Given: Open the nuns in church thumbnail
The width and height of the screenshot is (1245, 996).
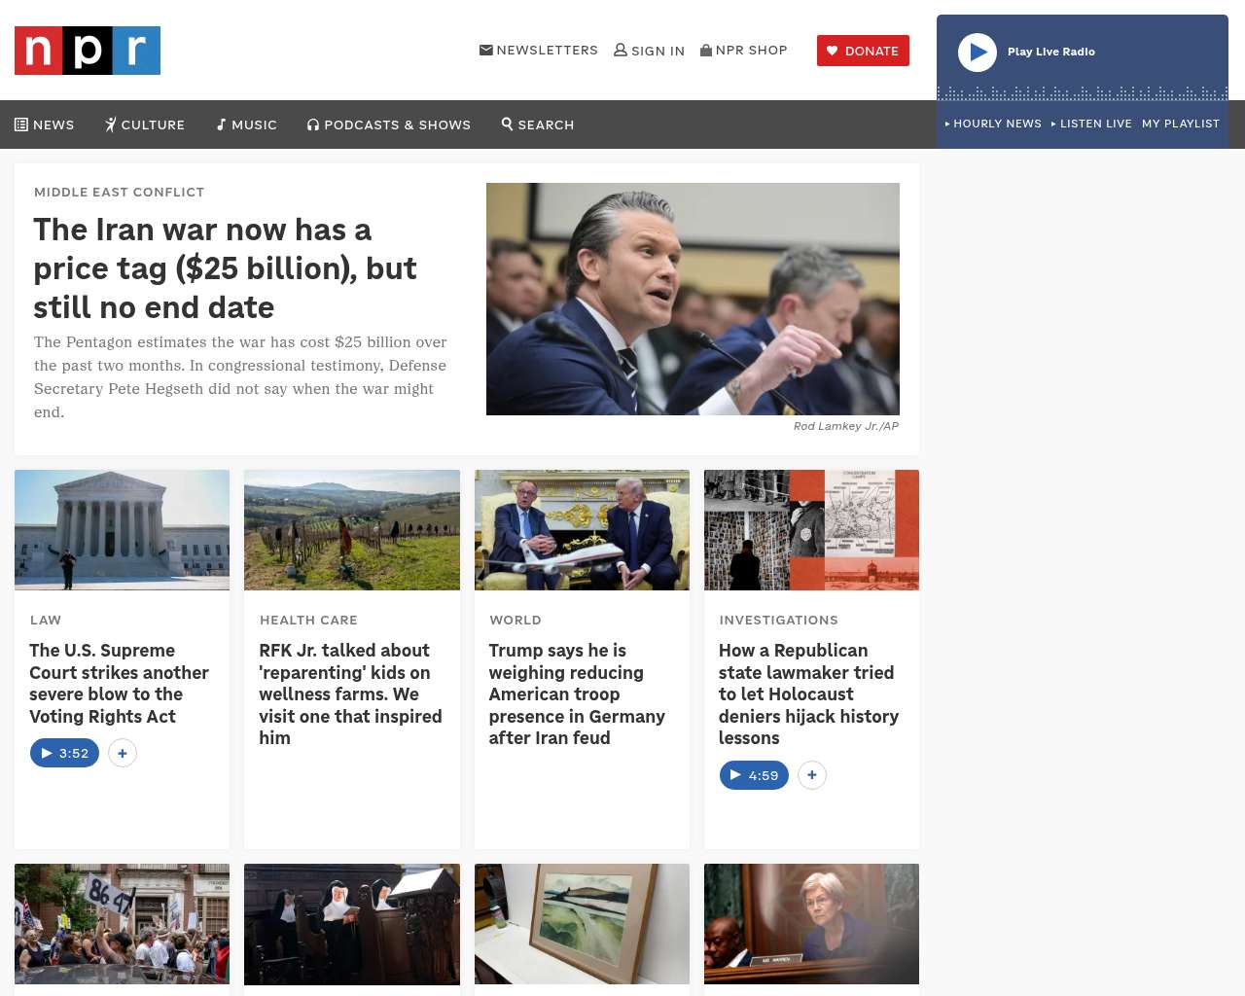Looking at the screenshot, I should pos(352,924).
